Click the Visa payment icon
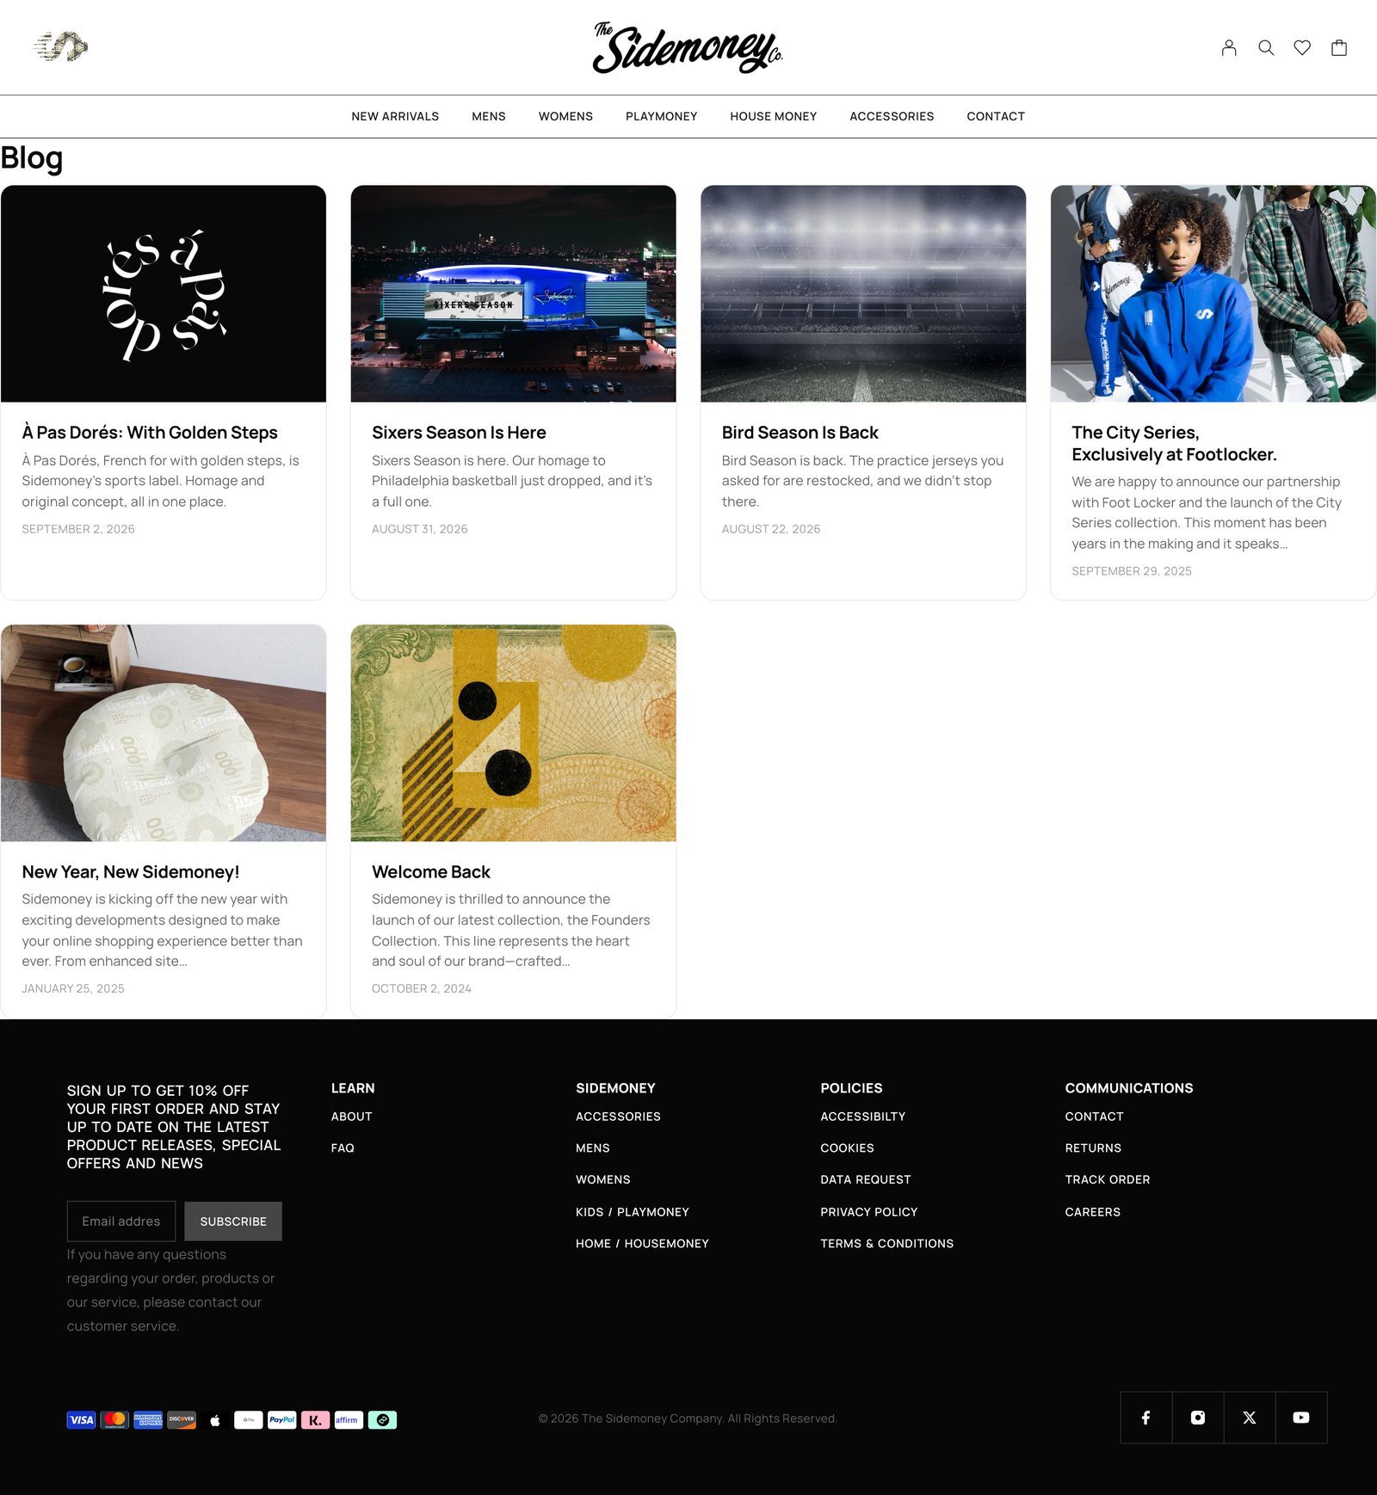1377x1495 pixels. coord(82,1419)
